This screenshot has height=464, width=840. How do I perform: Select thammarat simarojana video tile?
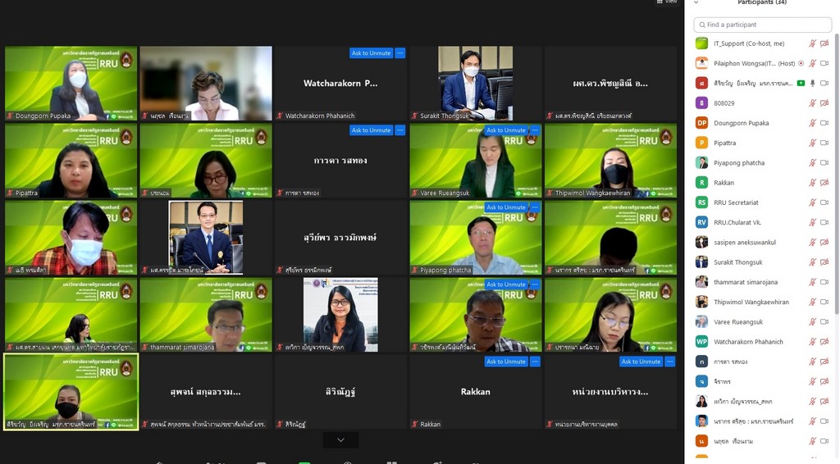[206, 315]
